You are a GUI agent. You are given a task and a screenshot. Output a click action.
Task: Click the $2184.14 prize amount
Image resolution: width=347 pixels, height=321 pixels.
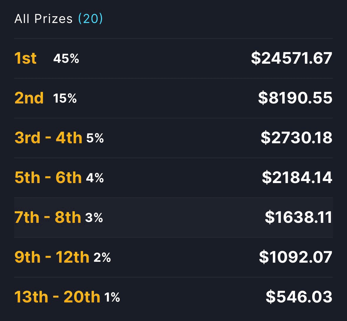(297, 177)
